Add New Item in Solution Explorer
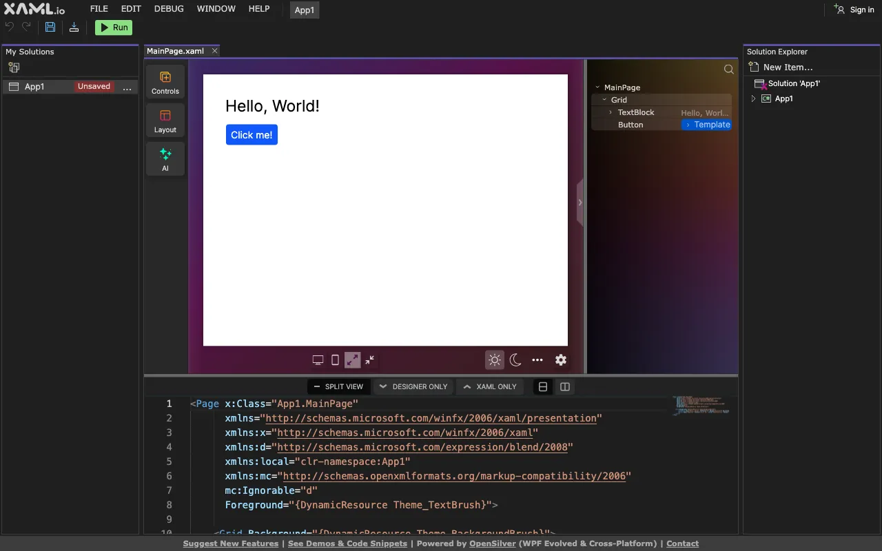The width and height of the screenshot is (882, 551). 781,67
